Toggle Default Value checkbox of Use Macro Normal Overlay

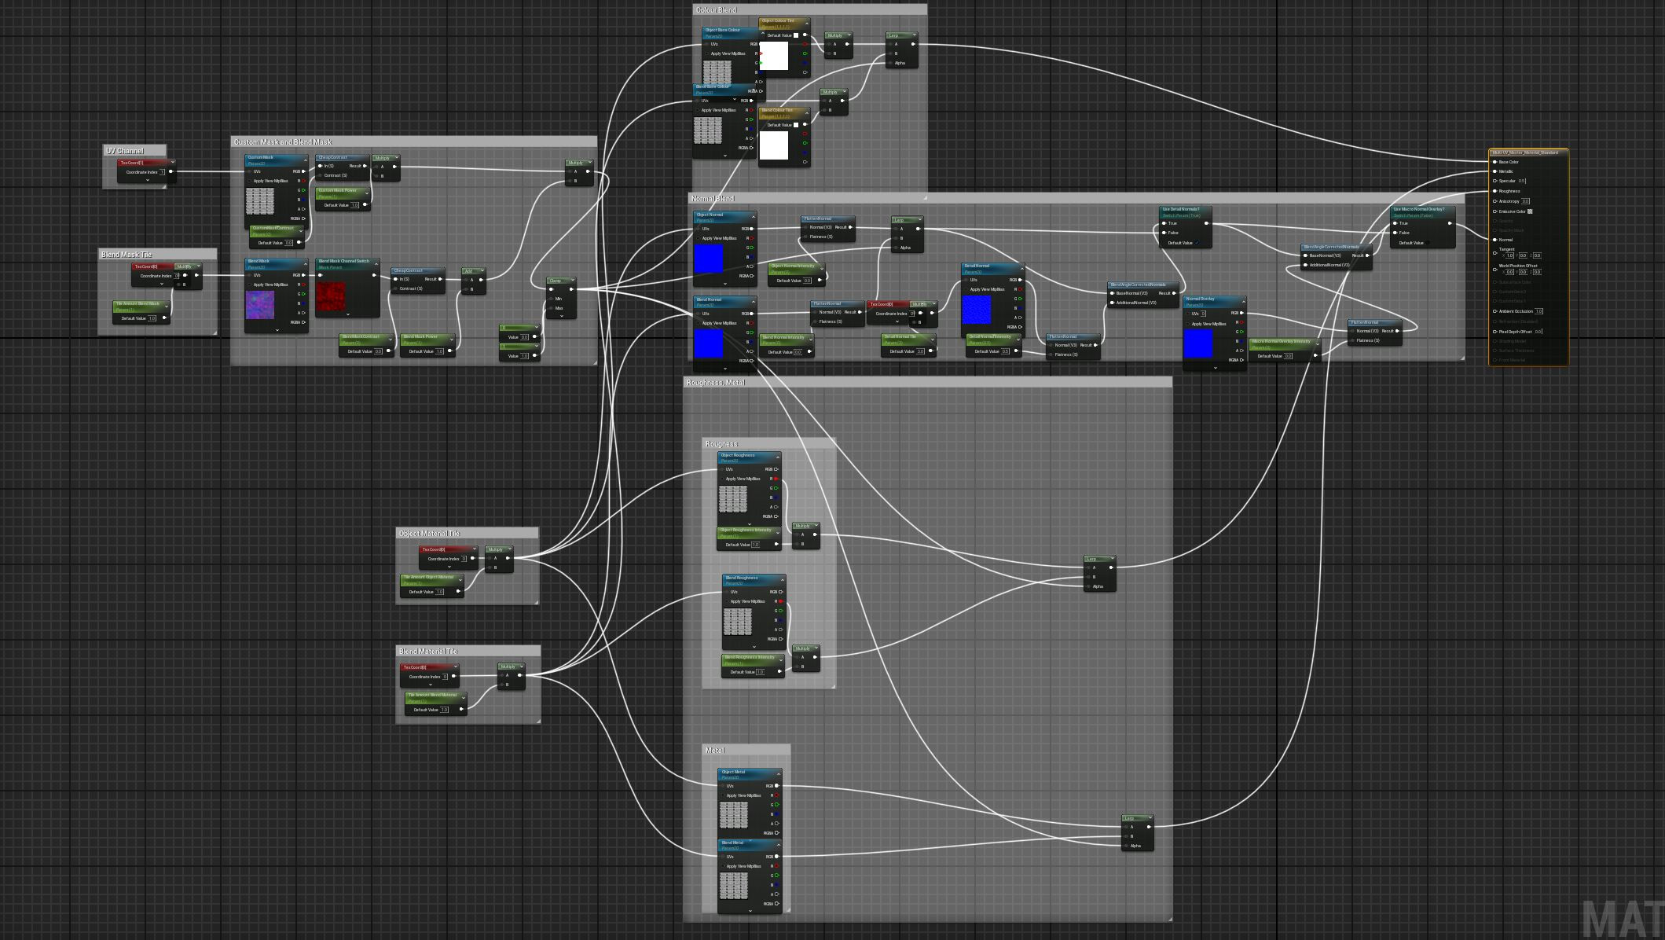point(1428,243)
